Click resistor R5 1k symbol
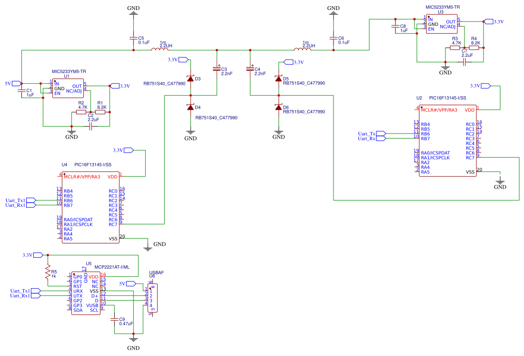The image size is (524, 356). 48,272
